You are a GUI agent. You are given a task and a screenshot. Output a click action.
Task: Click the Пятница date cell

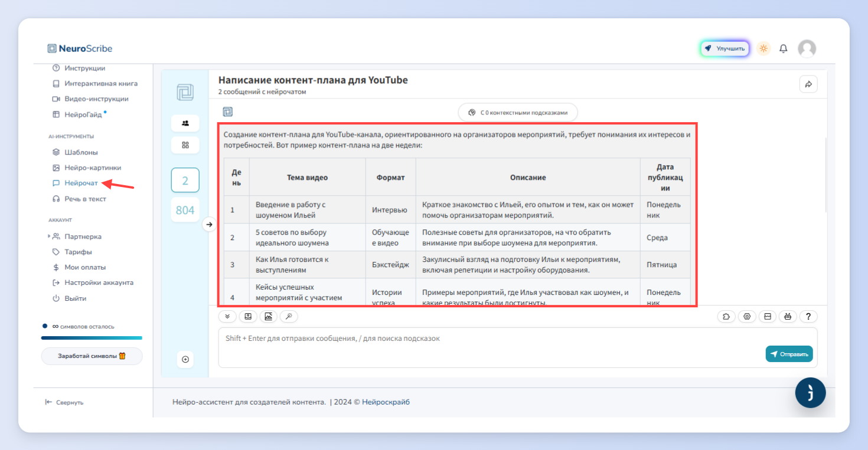click(665, 265)
